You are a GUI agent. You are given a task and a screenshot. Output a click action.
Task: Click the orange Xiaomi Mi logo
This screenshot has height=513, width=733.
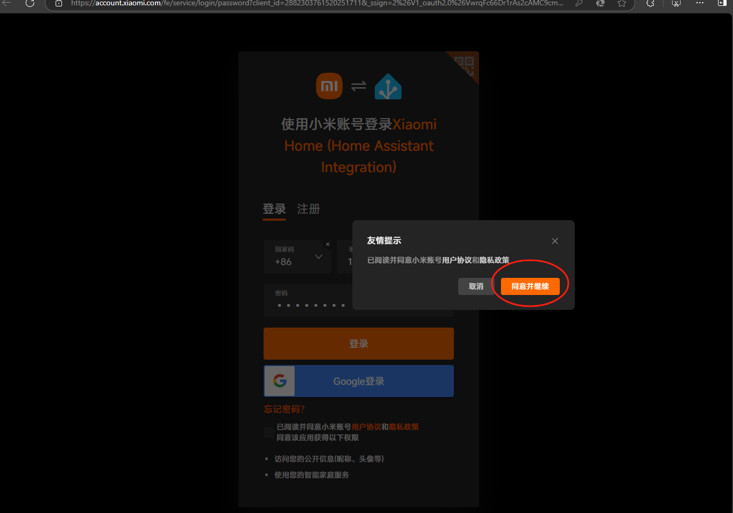pos(329,86)
